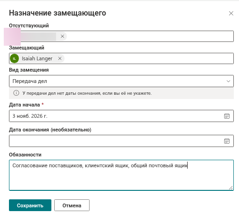
Task: Click the Назначение замещающего heading
Action: pos(58,13)
